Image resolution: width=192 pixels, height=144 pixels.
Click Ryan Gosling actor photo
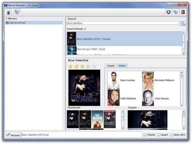113,80
